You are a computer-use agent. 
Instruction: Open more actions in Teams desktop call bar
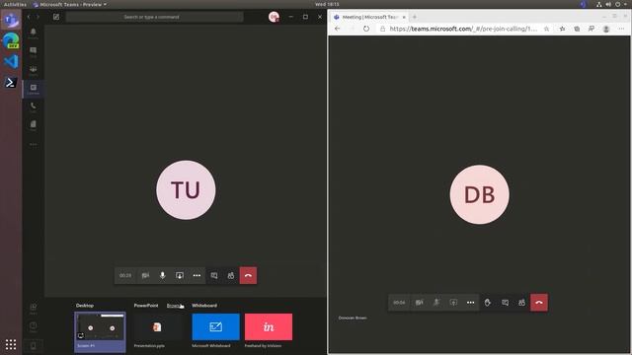pyautogui.click(x=197, y=276)
